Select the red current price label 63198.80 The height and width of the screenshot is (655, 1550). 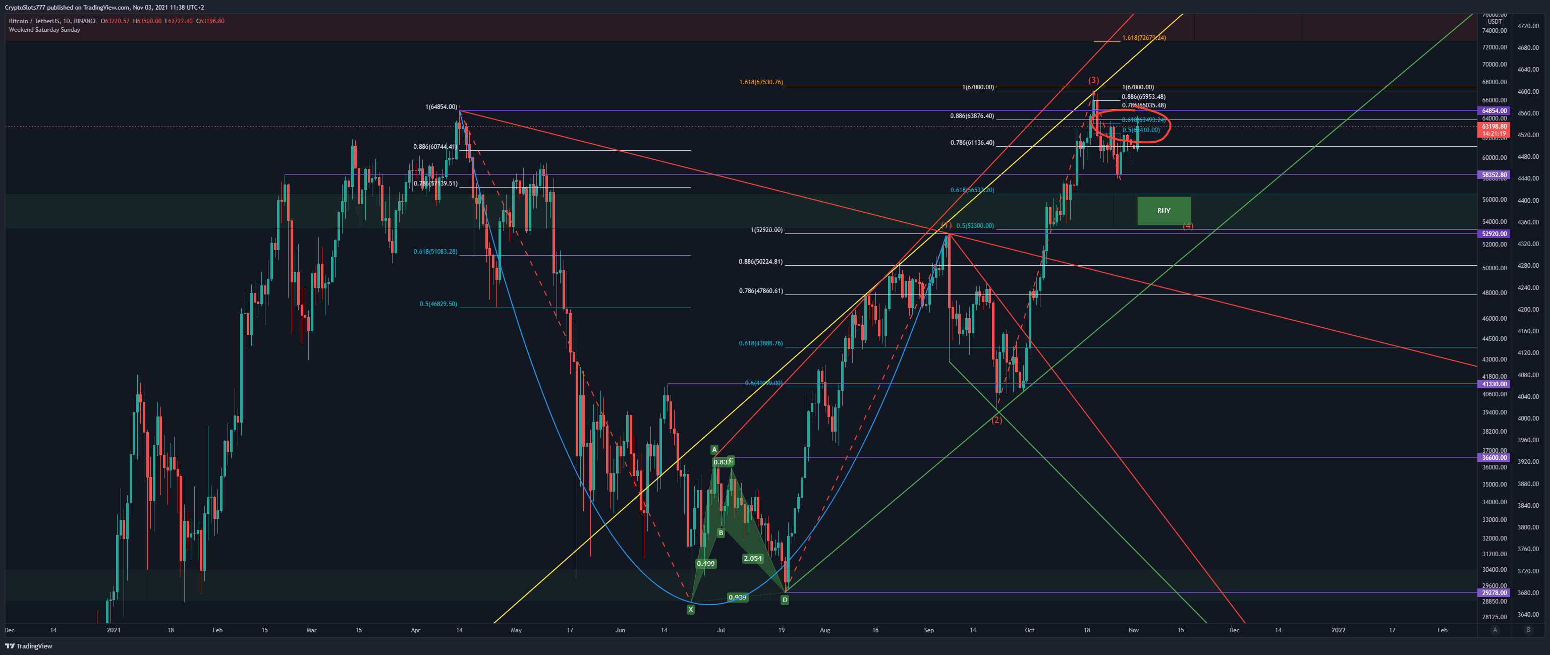pyautogui.click(x=1494, y=130)
